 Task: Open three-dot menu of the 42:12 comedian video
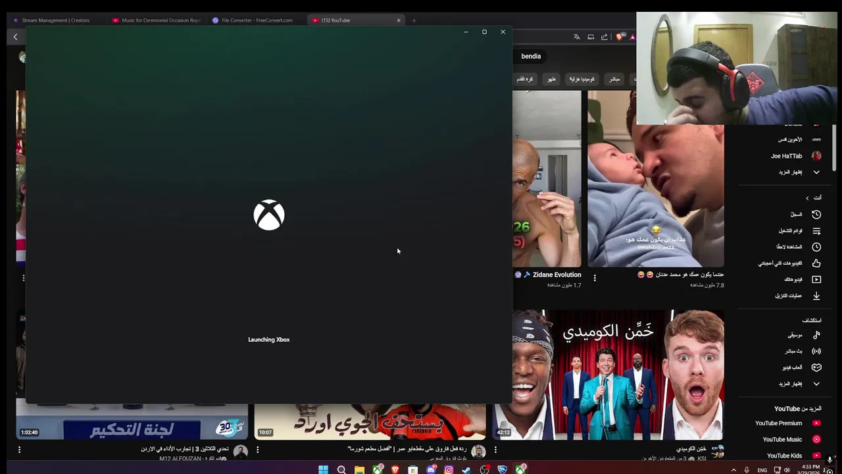click(x=495, y=450)
